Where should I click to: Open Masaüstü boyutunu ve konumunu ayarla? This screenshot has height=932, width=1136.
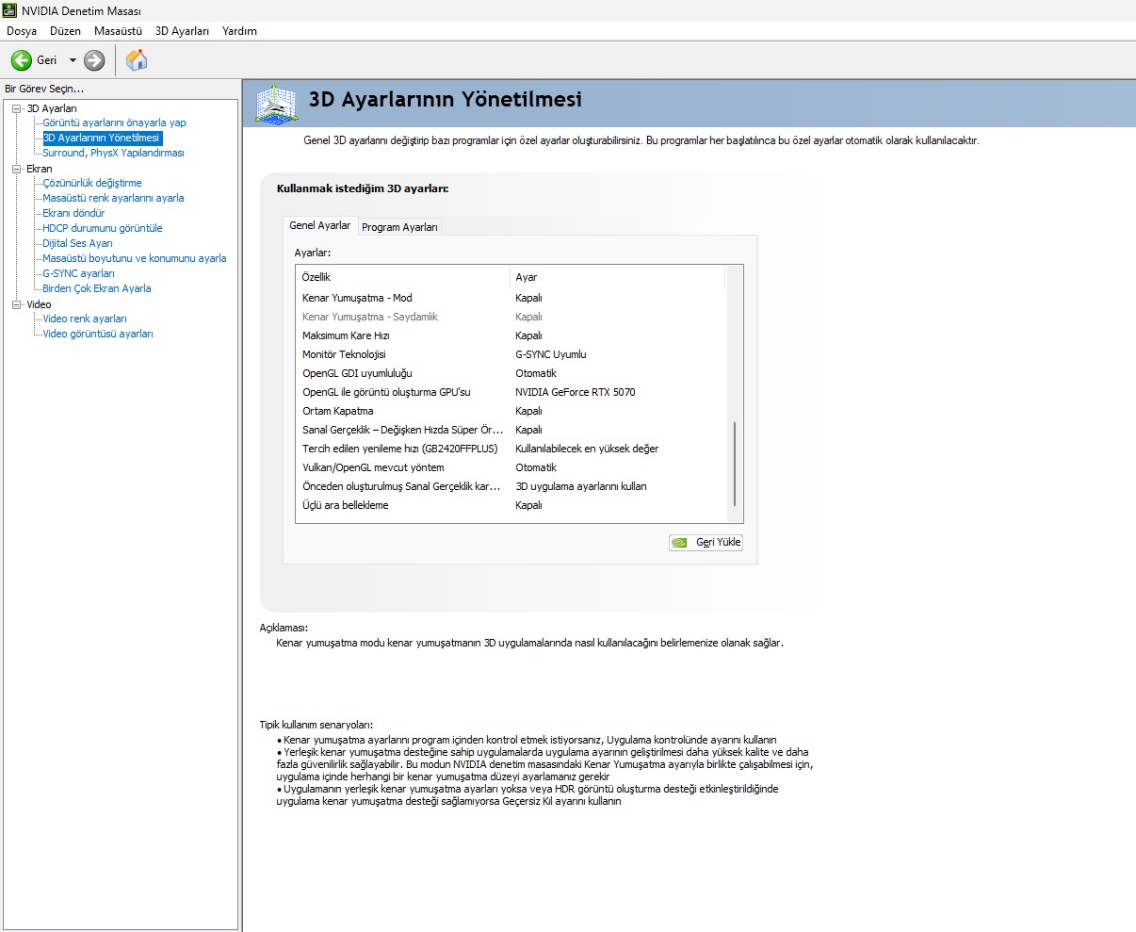(x=135, y=258)
